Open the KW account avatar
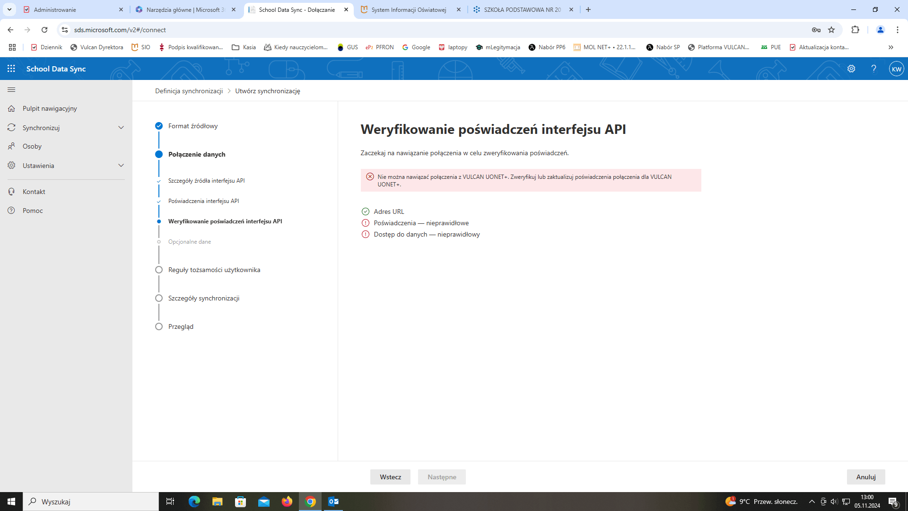 click(x=897, y=69)
